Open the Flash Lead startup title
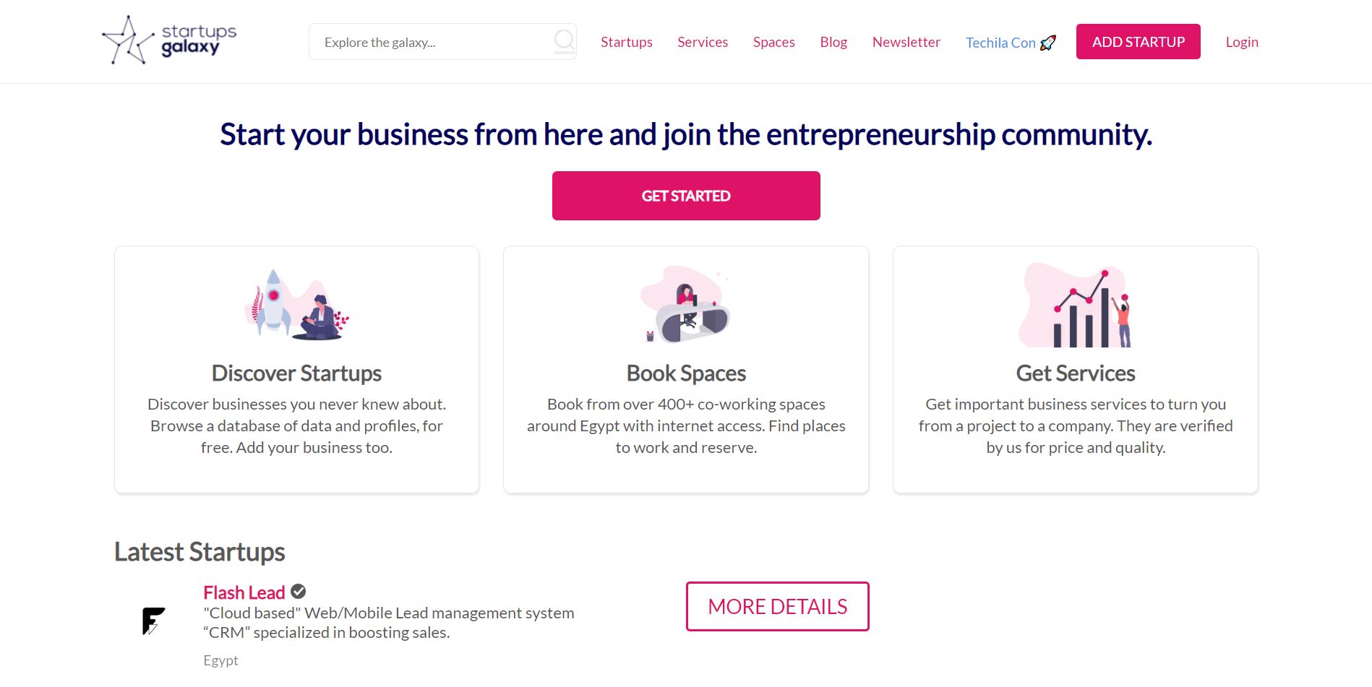Viewport: 1372px width, 687px height. (244, 592)
